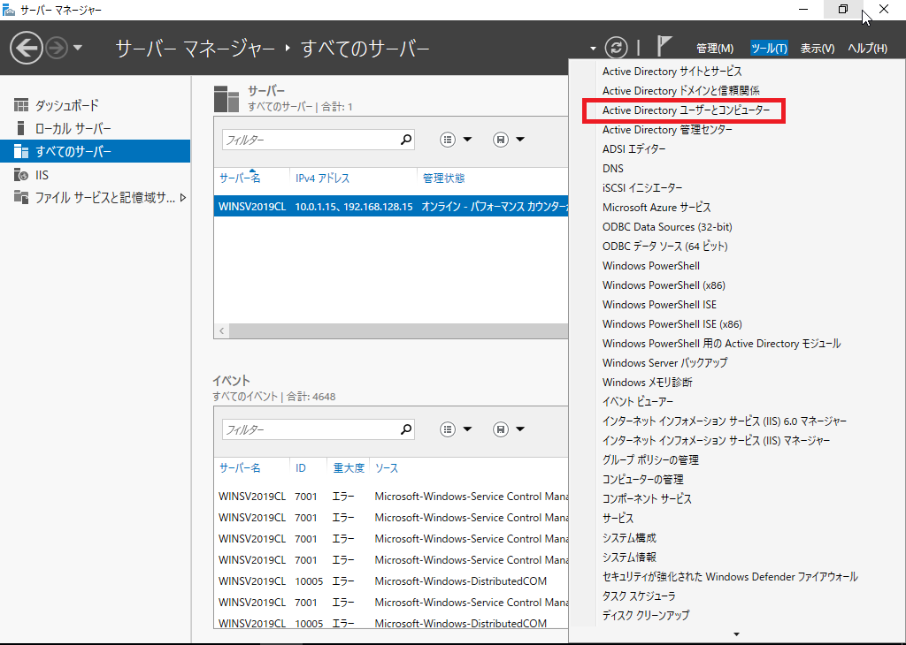Sort servers by 管理状態 column
Viewport: 906px width, 645px height.
(x=444, y=178)
